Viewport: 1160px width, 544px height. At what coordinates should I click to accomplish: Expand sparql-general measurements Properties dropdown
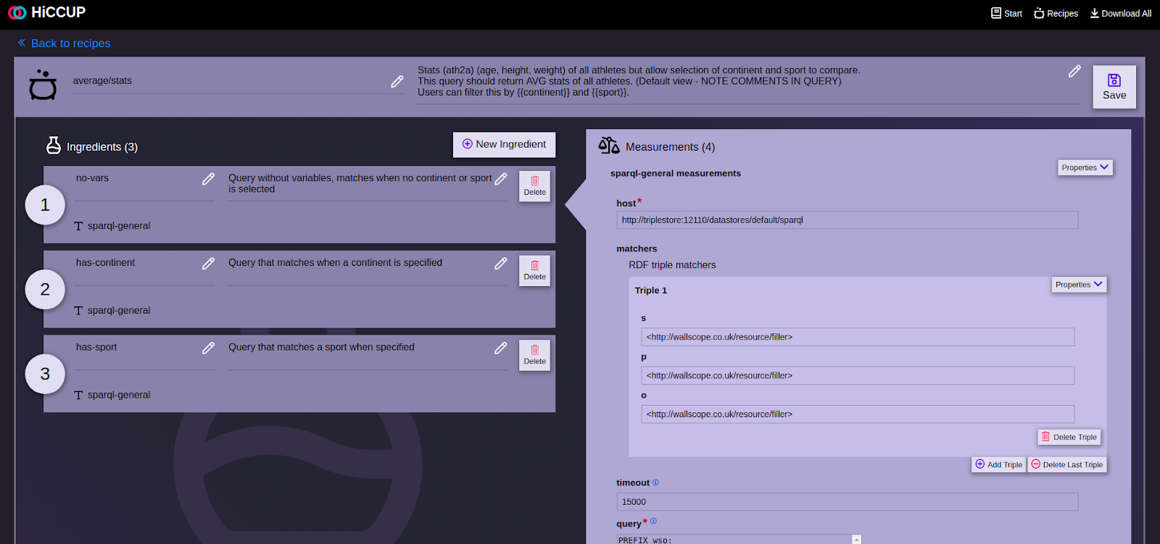click(x=1085, y=167)
